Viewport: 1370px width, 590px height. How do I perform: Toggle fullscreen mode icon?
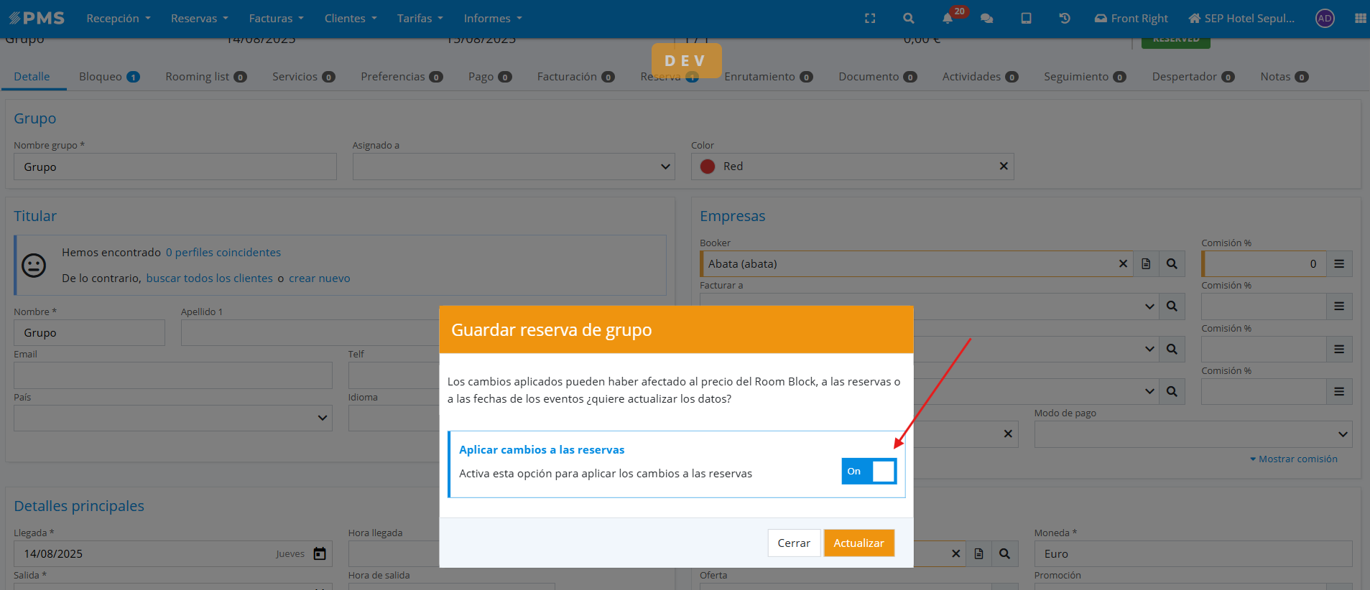tap(870, 19)
